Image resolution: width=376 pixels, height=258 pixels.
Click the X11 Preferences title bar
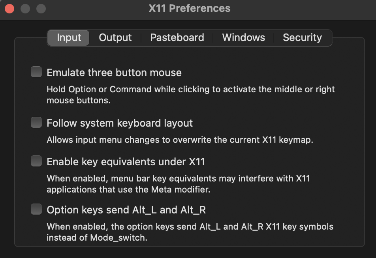pos(190,8)
